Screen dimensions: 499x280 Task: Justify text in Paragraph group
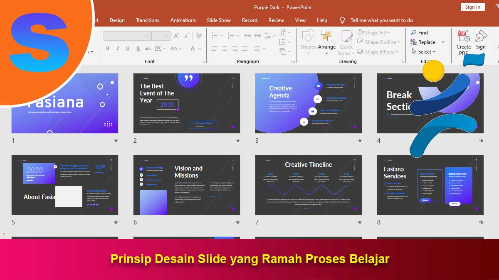[245, 49]
